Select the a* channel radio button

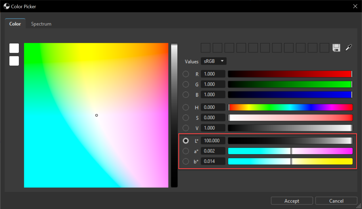(186, 151)
